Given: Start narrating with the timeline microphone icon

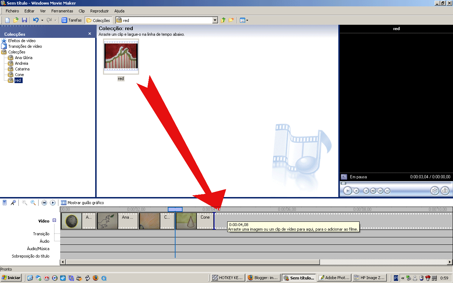Looking at the screenshot, I should 13,203.
